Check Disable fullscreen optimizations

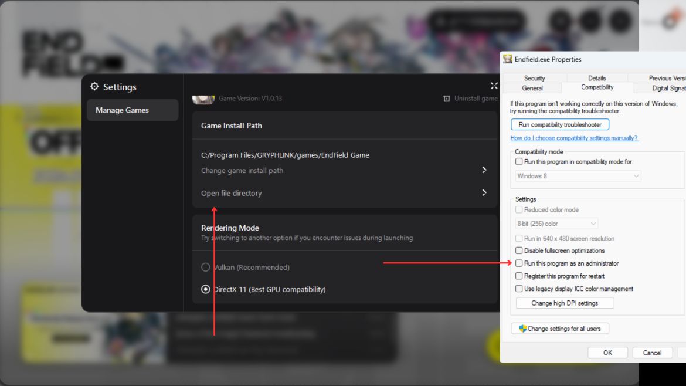coord(519,250)
